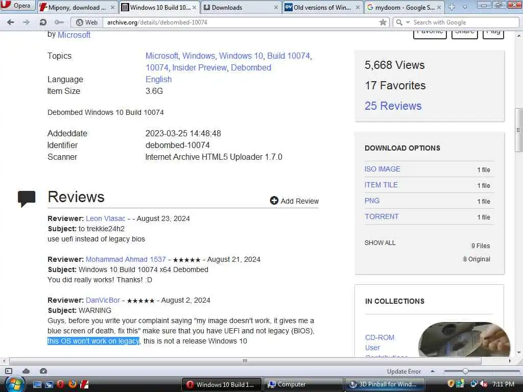Viewport: 523px width, 392px height.
Task: Download the ISO IMAGE file
Action: (x=382, y=169)
